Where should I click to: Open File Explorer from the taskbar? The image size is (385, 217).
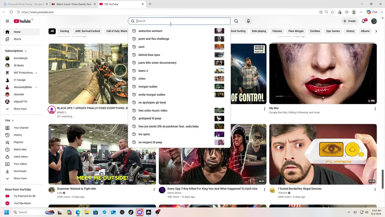pyautogui.click(x=87, y=212)
